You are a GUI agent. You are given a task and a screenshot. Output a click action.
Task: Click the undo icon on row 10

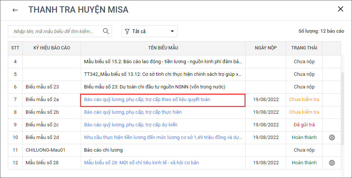click(x=332, y=137)
